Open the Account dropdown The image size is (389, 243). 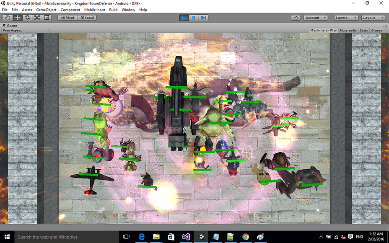pos(316,18)
